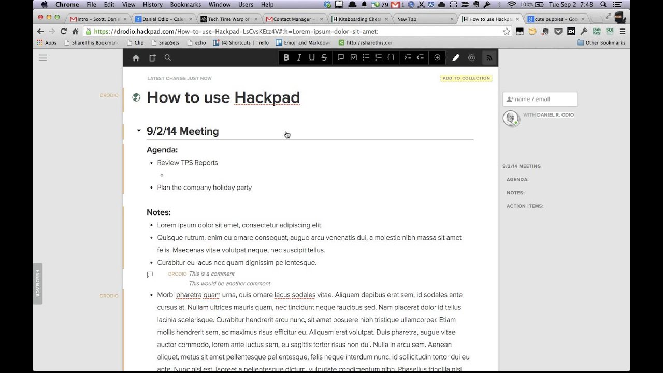Apply bulleted list formatting
The width and height of the screenshot is (663, 373).
click(x=366, y=58)
